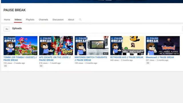Click the 6:13 duration badge
The width and height of the screenshot is (183, 103).
pos(70,54)
